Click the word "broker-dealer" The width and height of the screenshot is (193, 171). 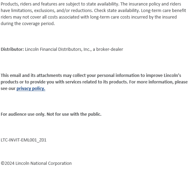(x=110, y=49)
